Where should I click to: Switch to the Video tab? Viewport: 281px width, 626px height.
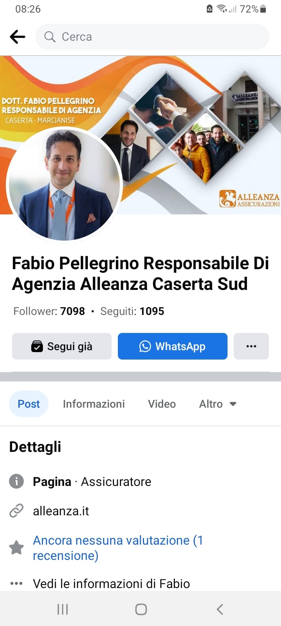162,404
